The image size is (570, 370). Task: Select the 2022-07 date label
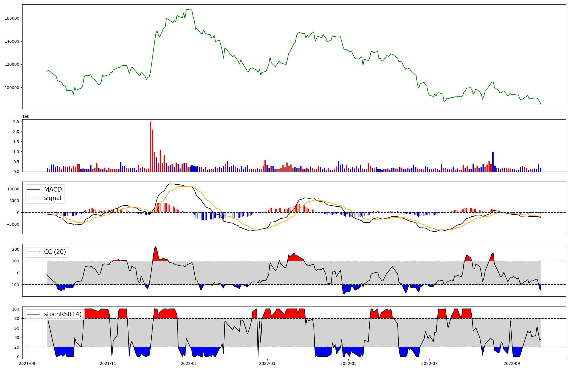pyautogui.click(x=429, y=363)
